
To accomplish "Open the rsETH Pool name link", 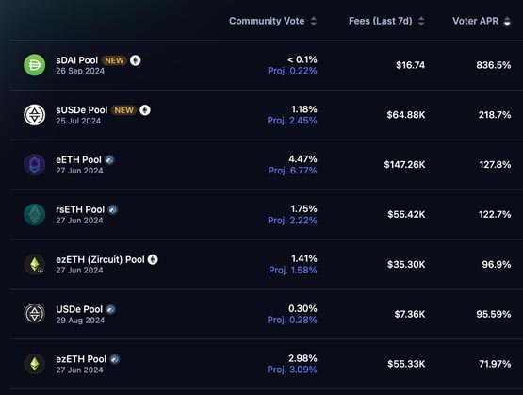I will 80,209.
